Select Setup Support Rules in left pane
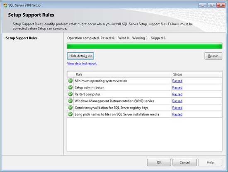The image size is (228, 172). click(22, 38)
